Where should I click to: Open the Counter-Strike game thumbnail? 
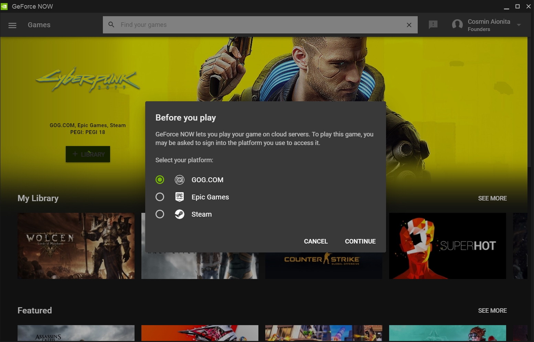point(324,265)
